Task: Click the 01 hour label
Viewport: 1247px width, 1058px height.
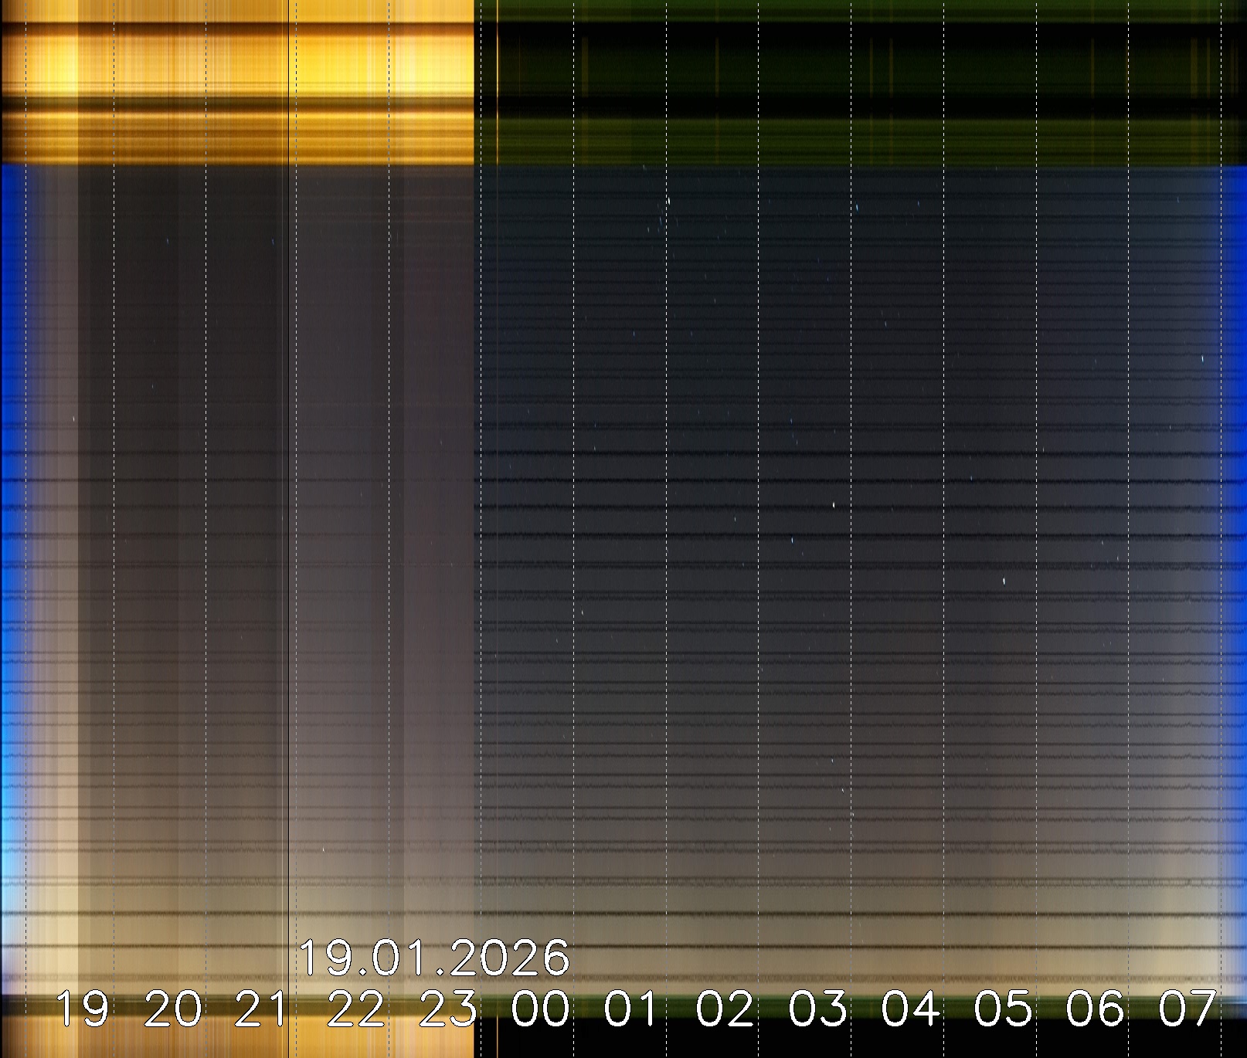Action: coord(630,1009)
